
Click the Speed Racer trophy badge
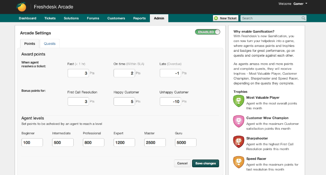coord(238,162)
